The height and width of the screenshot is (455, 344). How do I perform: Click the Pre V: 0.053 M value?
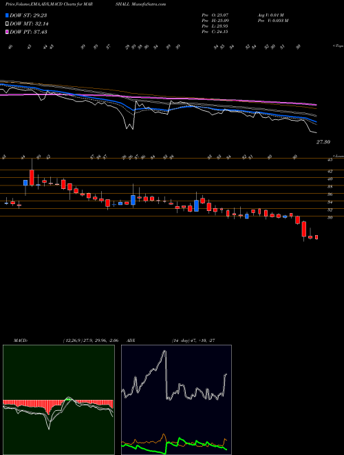tap(273, 20)
